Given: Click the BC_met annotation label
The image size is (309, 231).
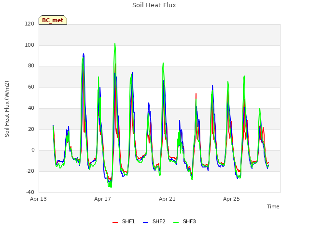Looking at the screenshot, I should [53, 20].
